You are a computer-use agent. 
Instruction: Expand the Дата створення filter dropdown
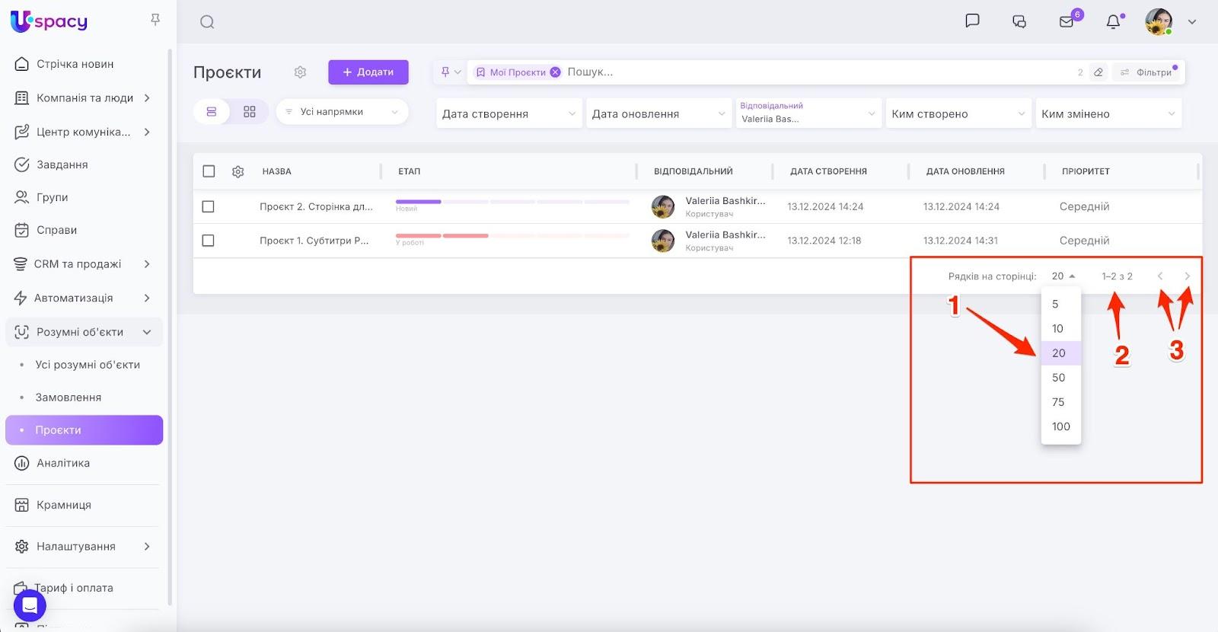[509, 113]
